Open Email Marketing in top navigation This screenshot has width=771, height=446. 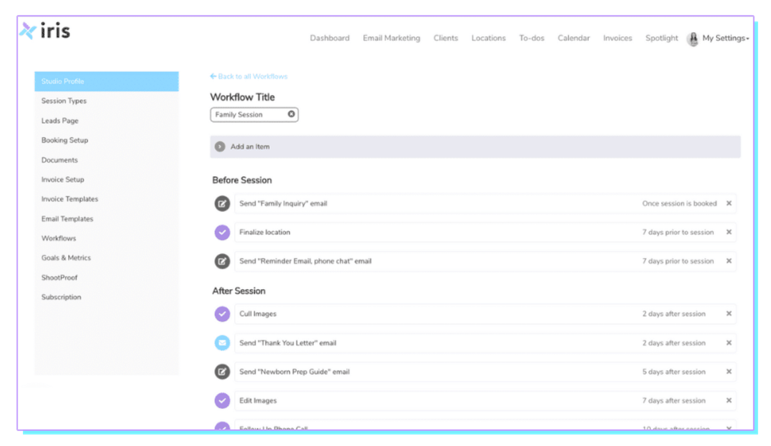391,39
